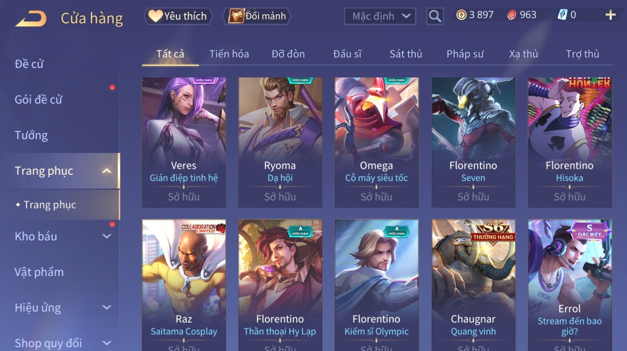This screenshot has height=351, width=627.
Task: Open Raz Saitama Cosplay skin card
Action: pyautogui.click(x=184, y=285)
